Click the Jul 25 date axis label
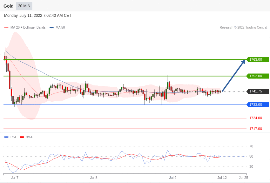270x183 pixels. click(x=244, y=178)
